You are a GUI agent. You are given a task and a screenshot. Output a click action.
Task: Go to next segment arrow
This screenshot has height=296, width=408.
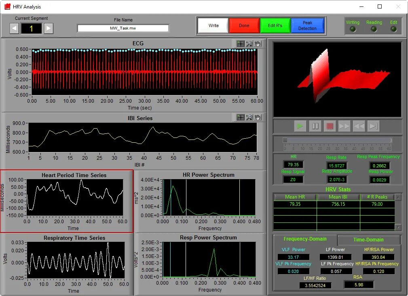49,28
